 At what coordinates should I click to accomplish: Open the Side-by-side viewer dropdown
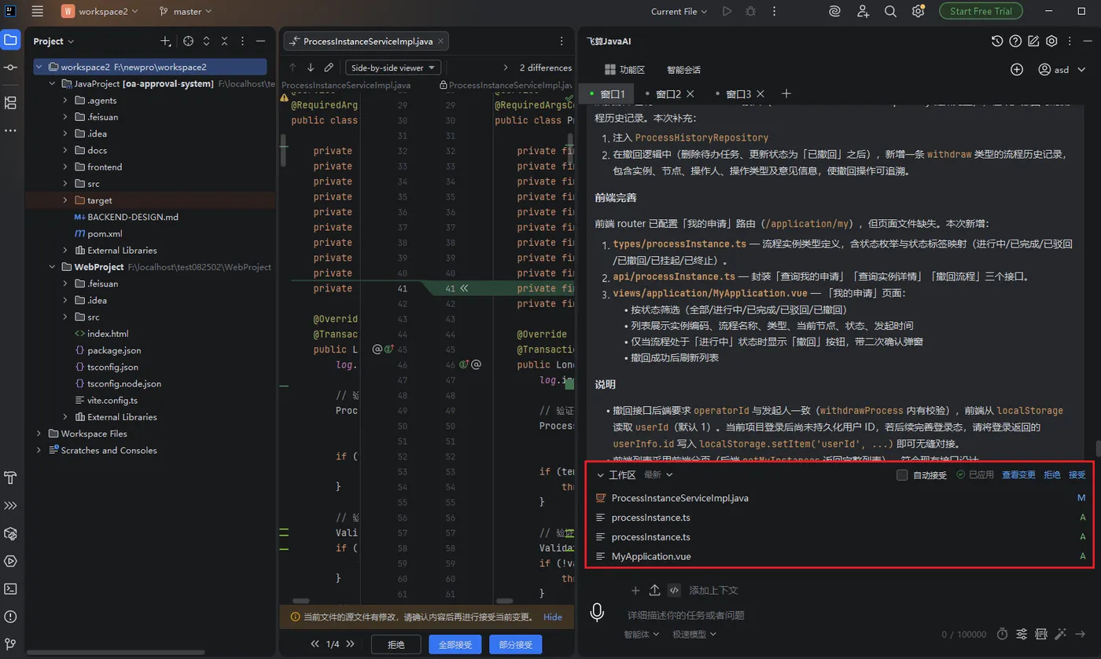(x=395, y=68)
